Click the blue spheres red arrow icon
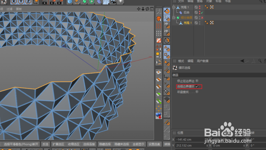The image size is (266, 150). (159, 116)
